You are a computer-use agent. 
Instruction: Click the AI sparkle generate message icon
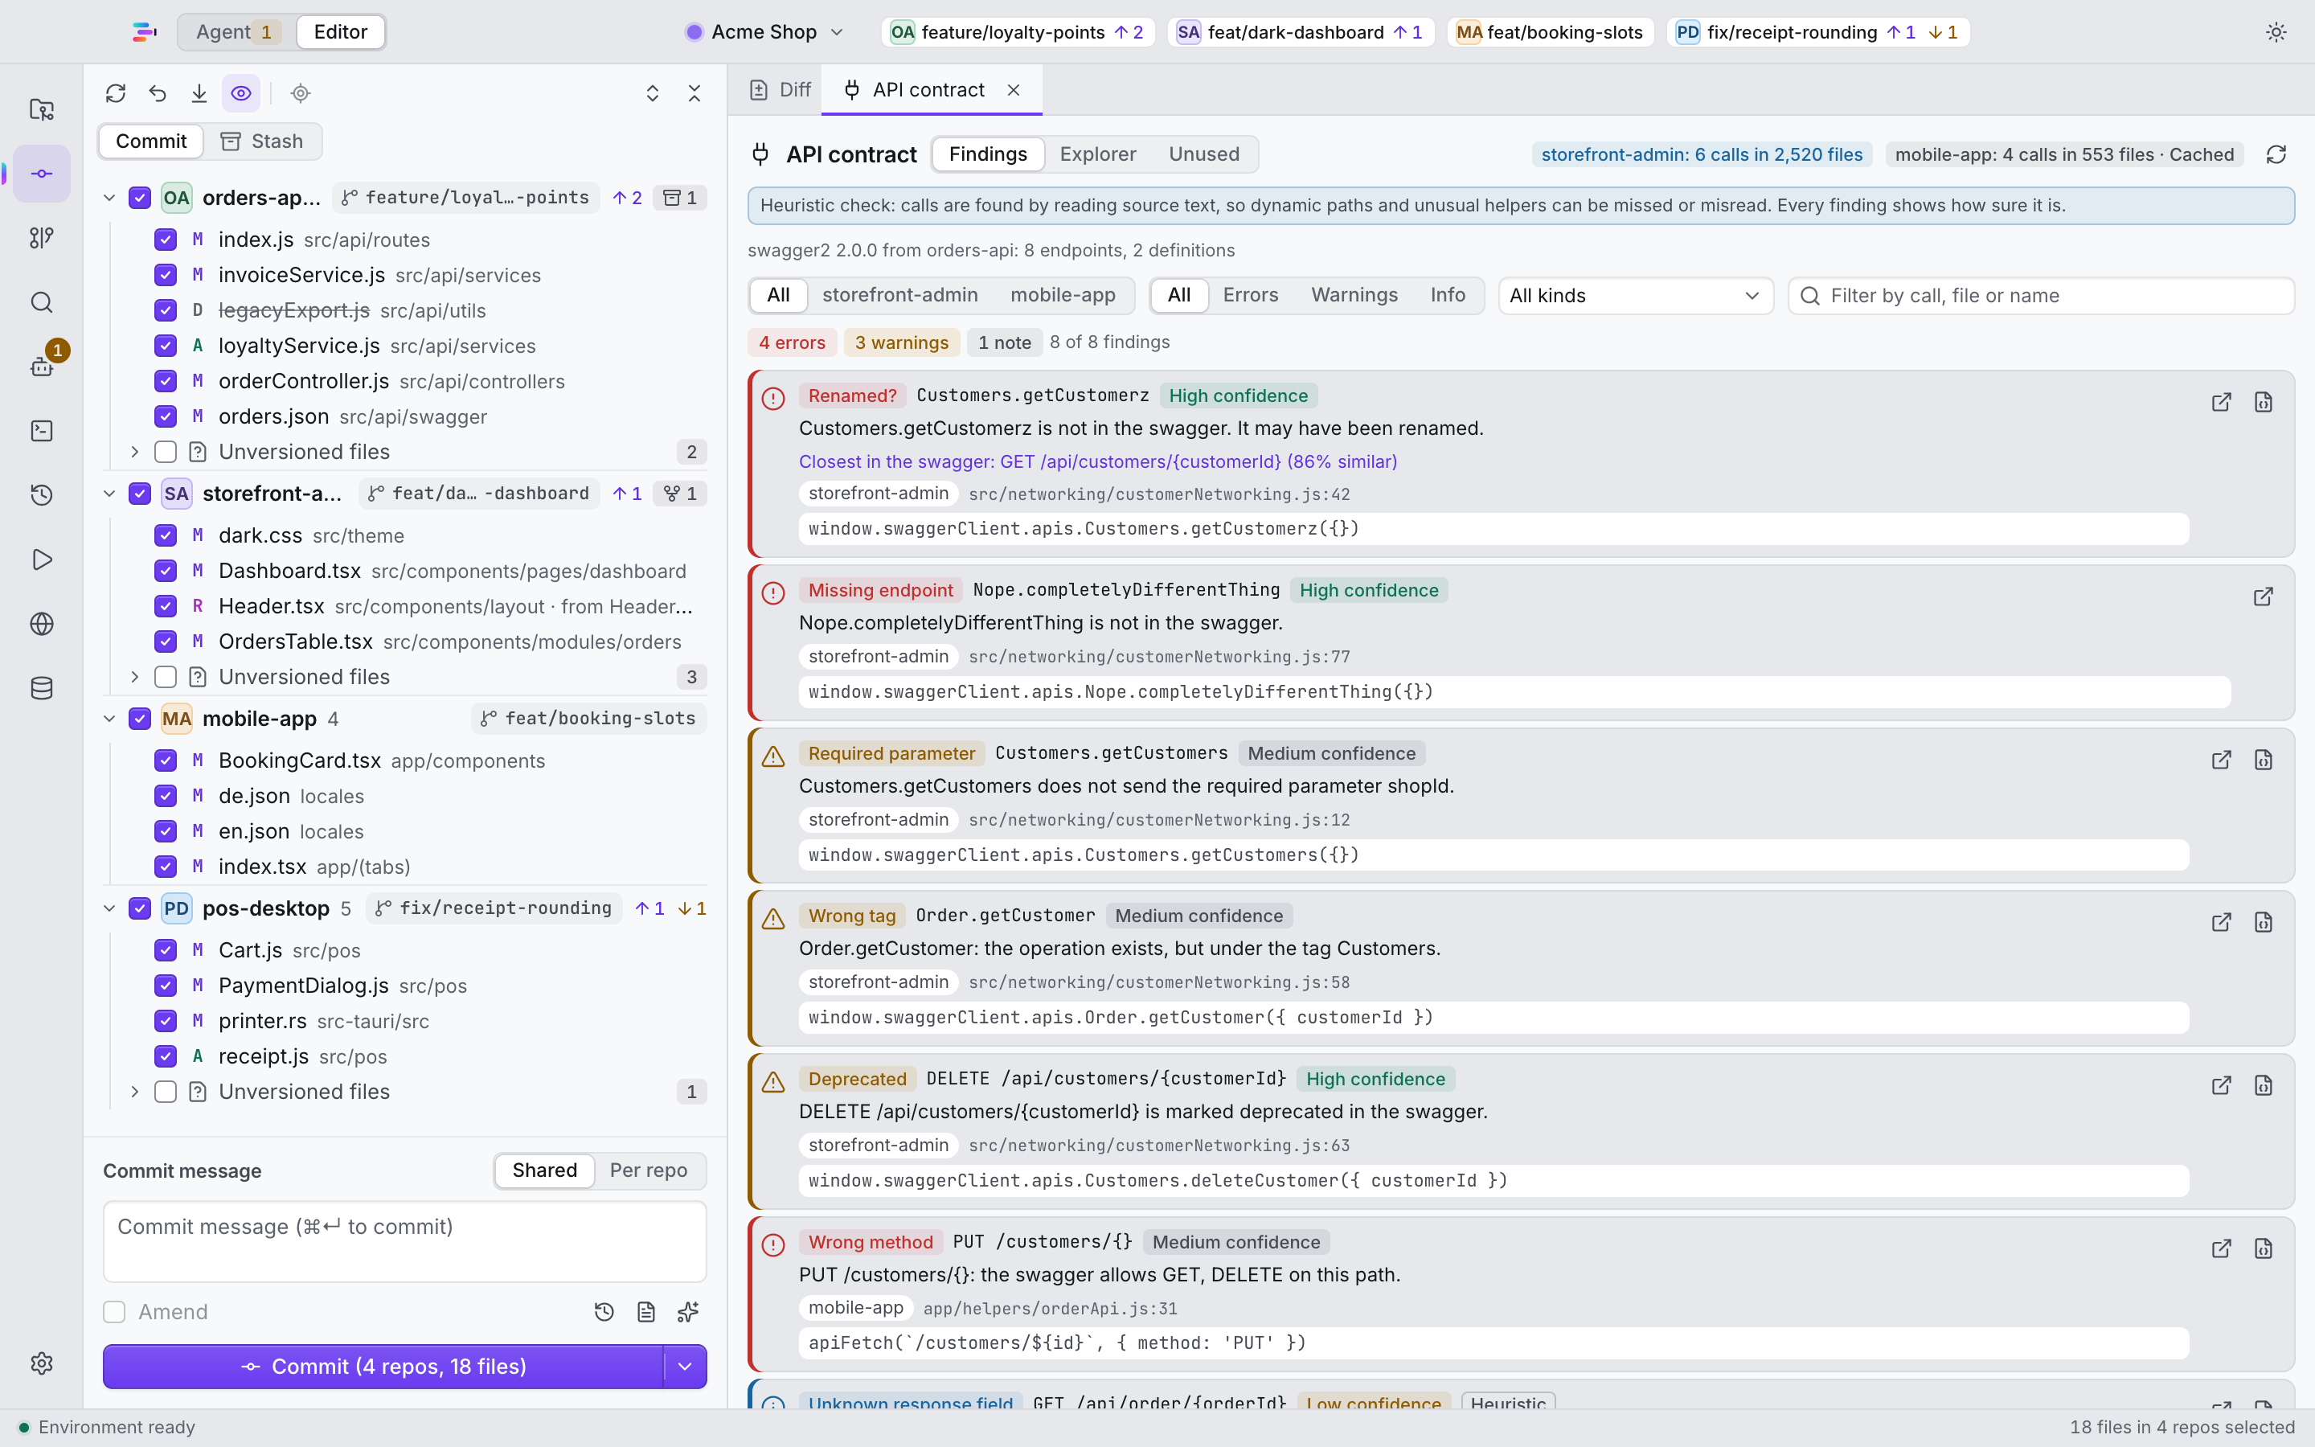click(x=688, y=1311)
